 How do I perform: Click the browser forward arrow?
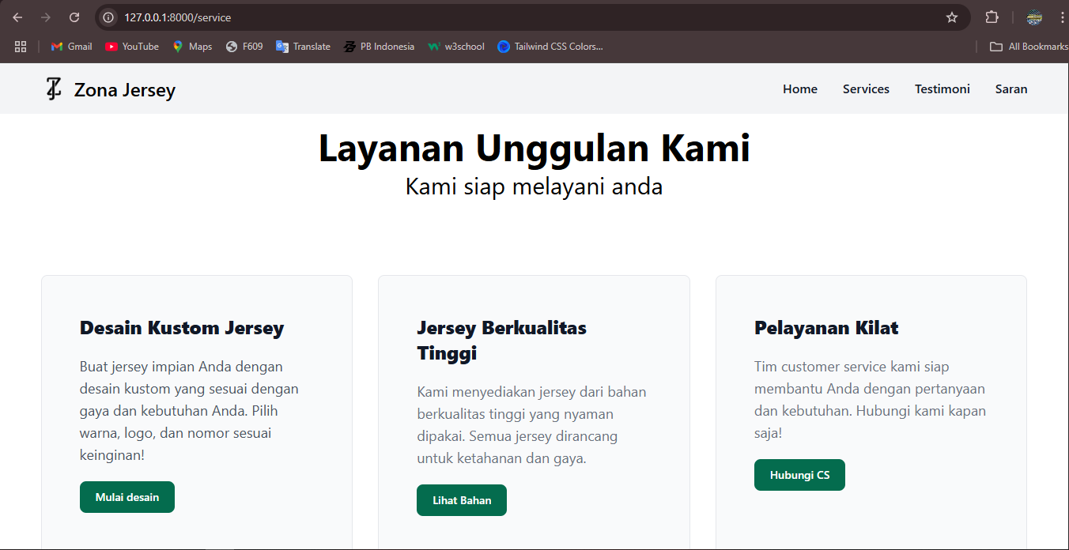click(46, 17)
